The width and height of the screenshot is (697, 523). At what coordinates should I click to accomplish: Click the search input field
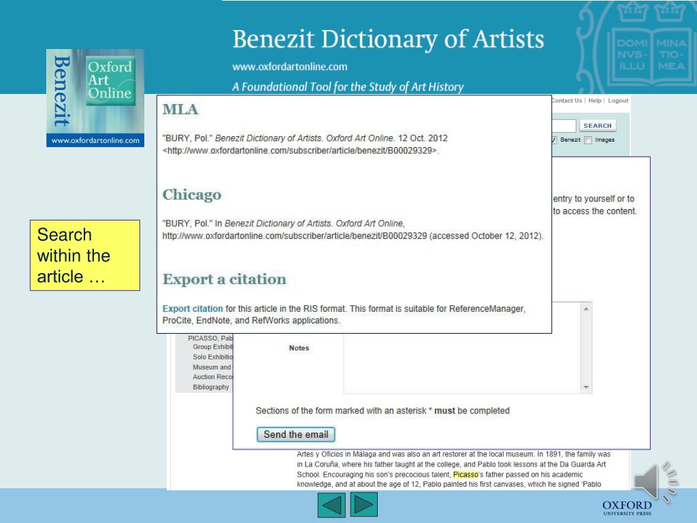(564, 126)
